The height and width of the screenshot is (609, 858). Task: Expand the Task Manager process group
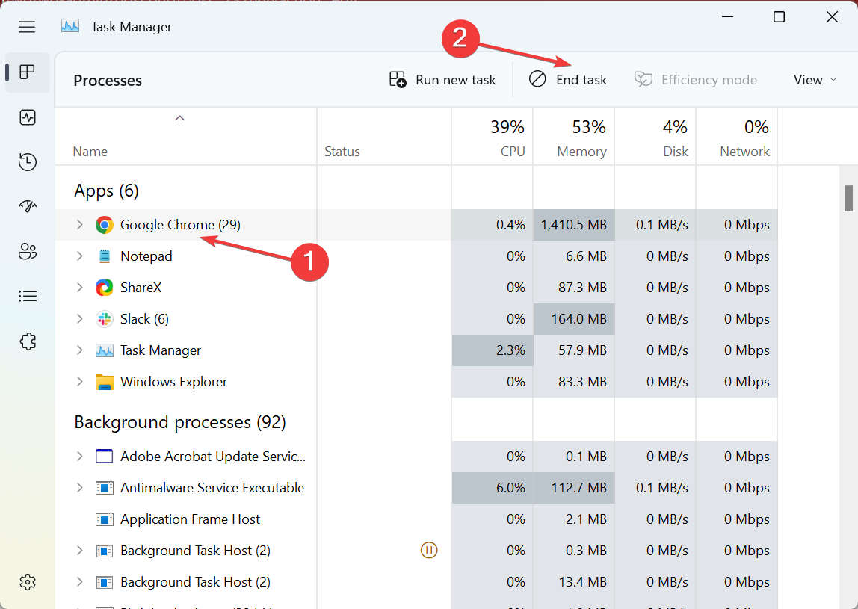pos(80,350)
